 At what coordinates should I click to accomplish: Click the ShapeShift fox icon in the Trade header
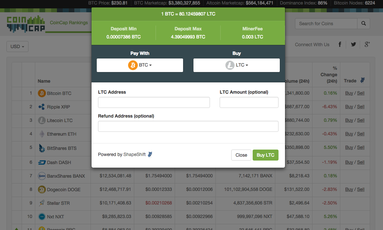click(363, 80)
